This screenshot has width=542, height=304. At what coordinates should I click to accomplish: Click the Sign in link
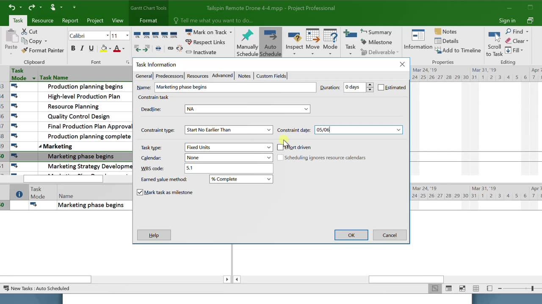click(507, 20)
